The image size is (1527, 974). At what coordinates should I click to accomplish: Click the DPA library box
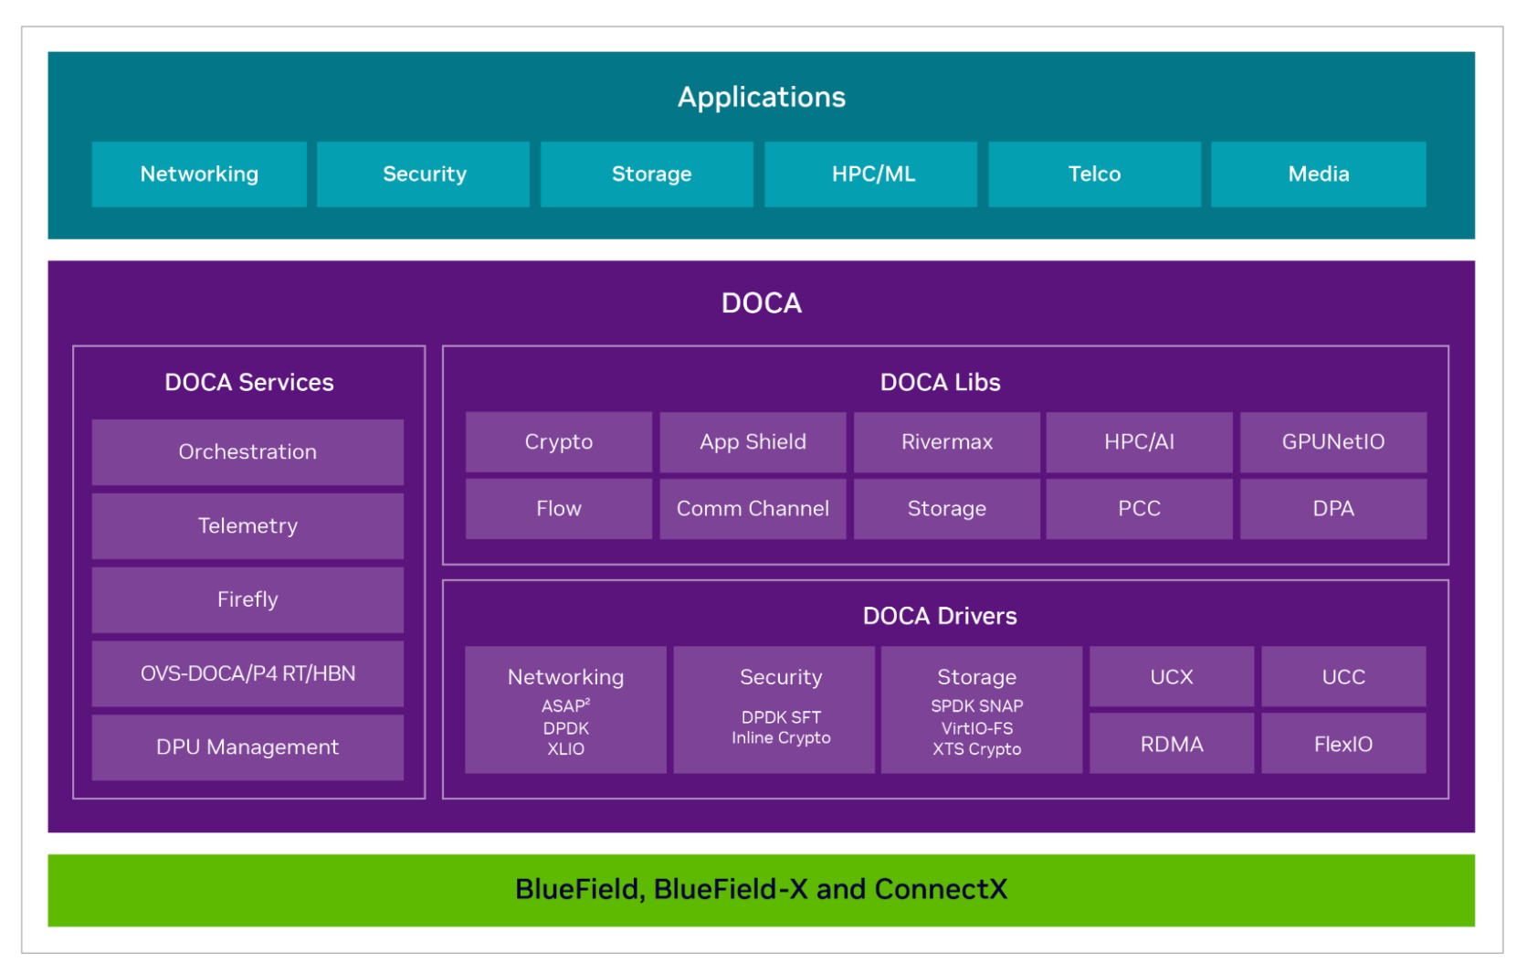pyautogui.click(x=1332, y=509)
